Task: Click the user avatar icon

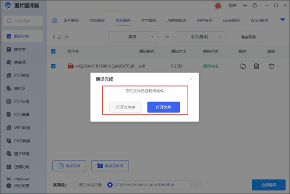Action: coord(218,6)
